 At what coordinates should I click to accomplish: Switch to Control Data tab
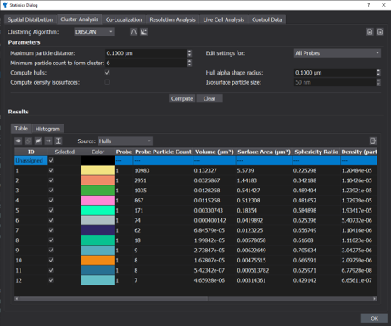click(267, 19)
